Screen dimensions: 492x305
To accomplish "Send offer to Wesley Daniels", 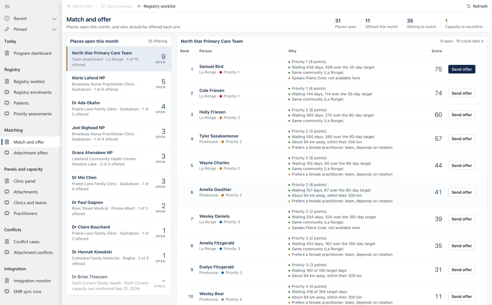I will coord(462,219).
